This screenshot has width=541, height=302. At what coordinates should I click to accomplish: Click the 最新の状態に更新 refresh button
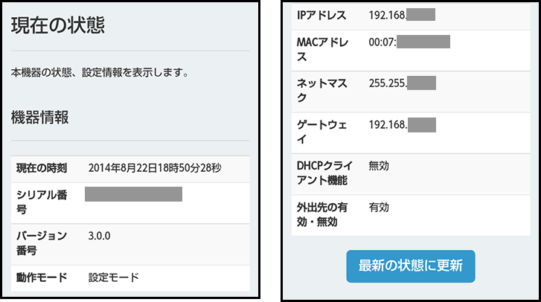(411, 266)
